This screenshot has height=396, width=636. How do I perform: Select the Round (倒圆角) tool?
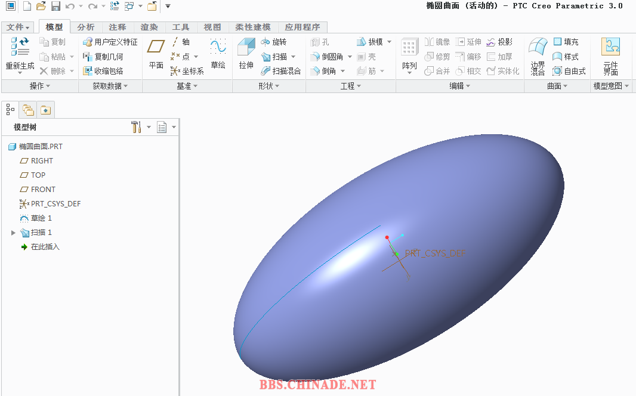(327, 56)
